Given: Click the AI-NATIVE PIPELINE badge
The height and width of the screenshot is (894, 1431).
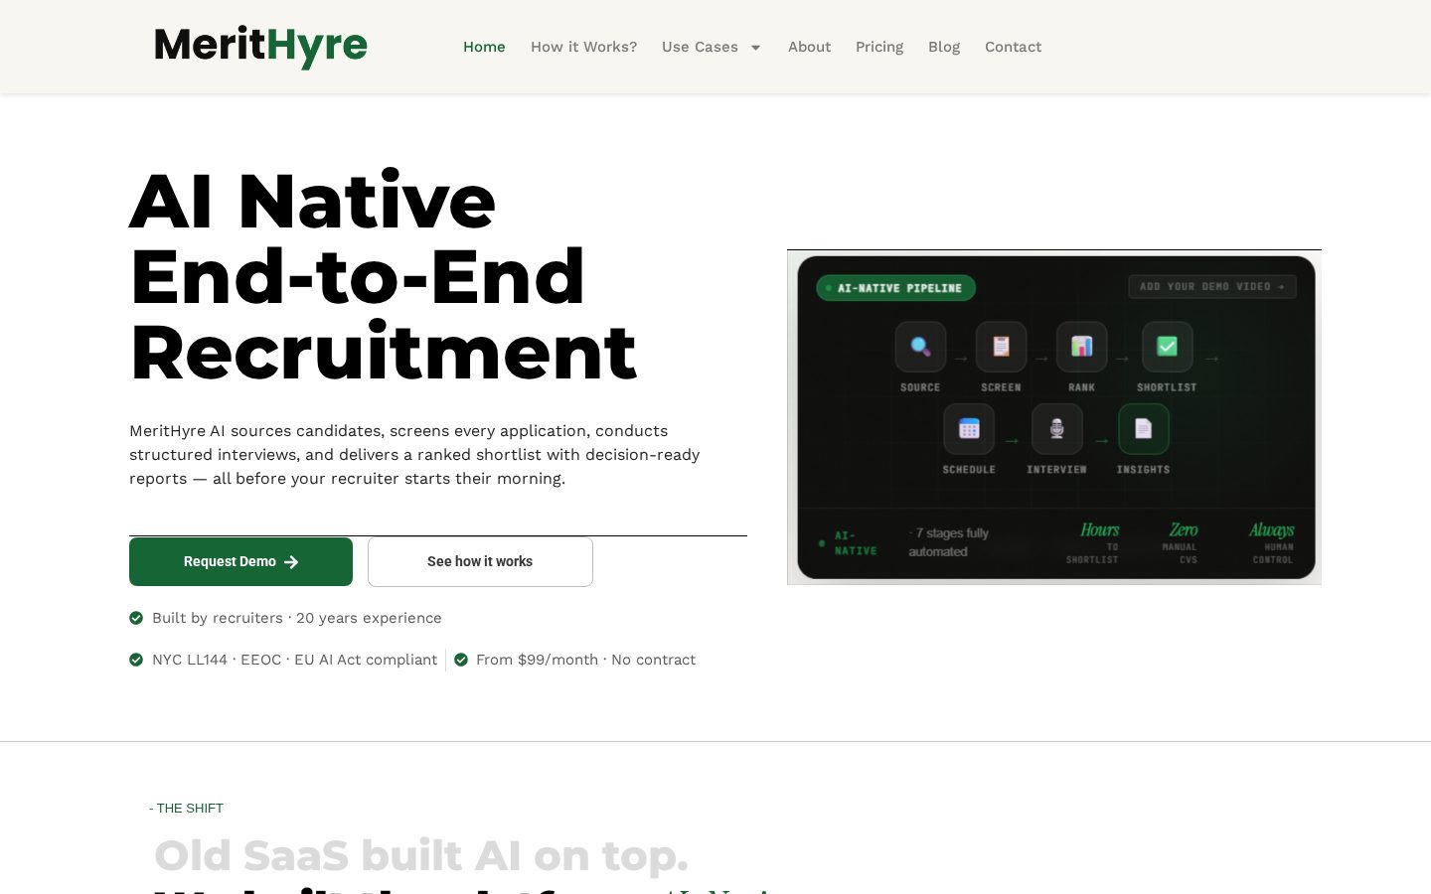Looking at the screenshot, I should click(895, 288).
